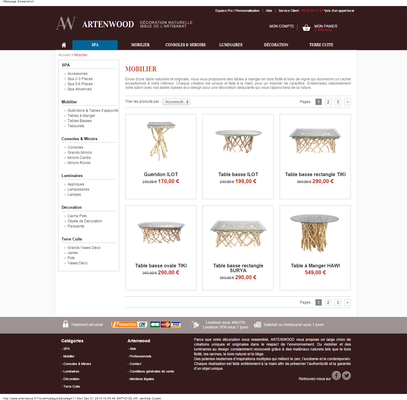
Task: Go to page 3 in bottom pagination
Action: click(338, 302)
